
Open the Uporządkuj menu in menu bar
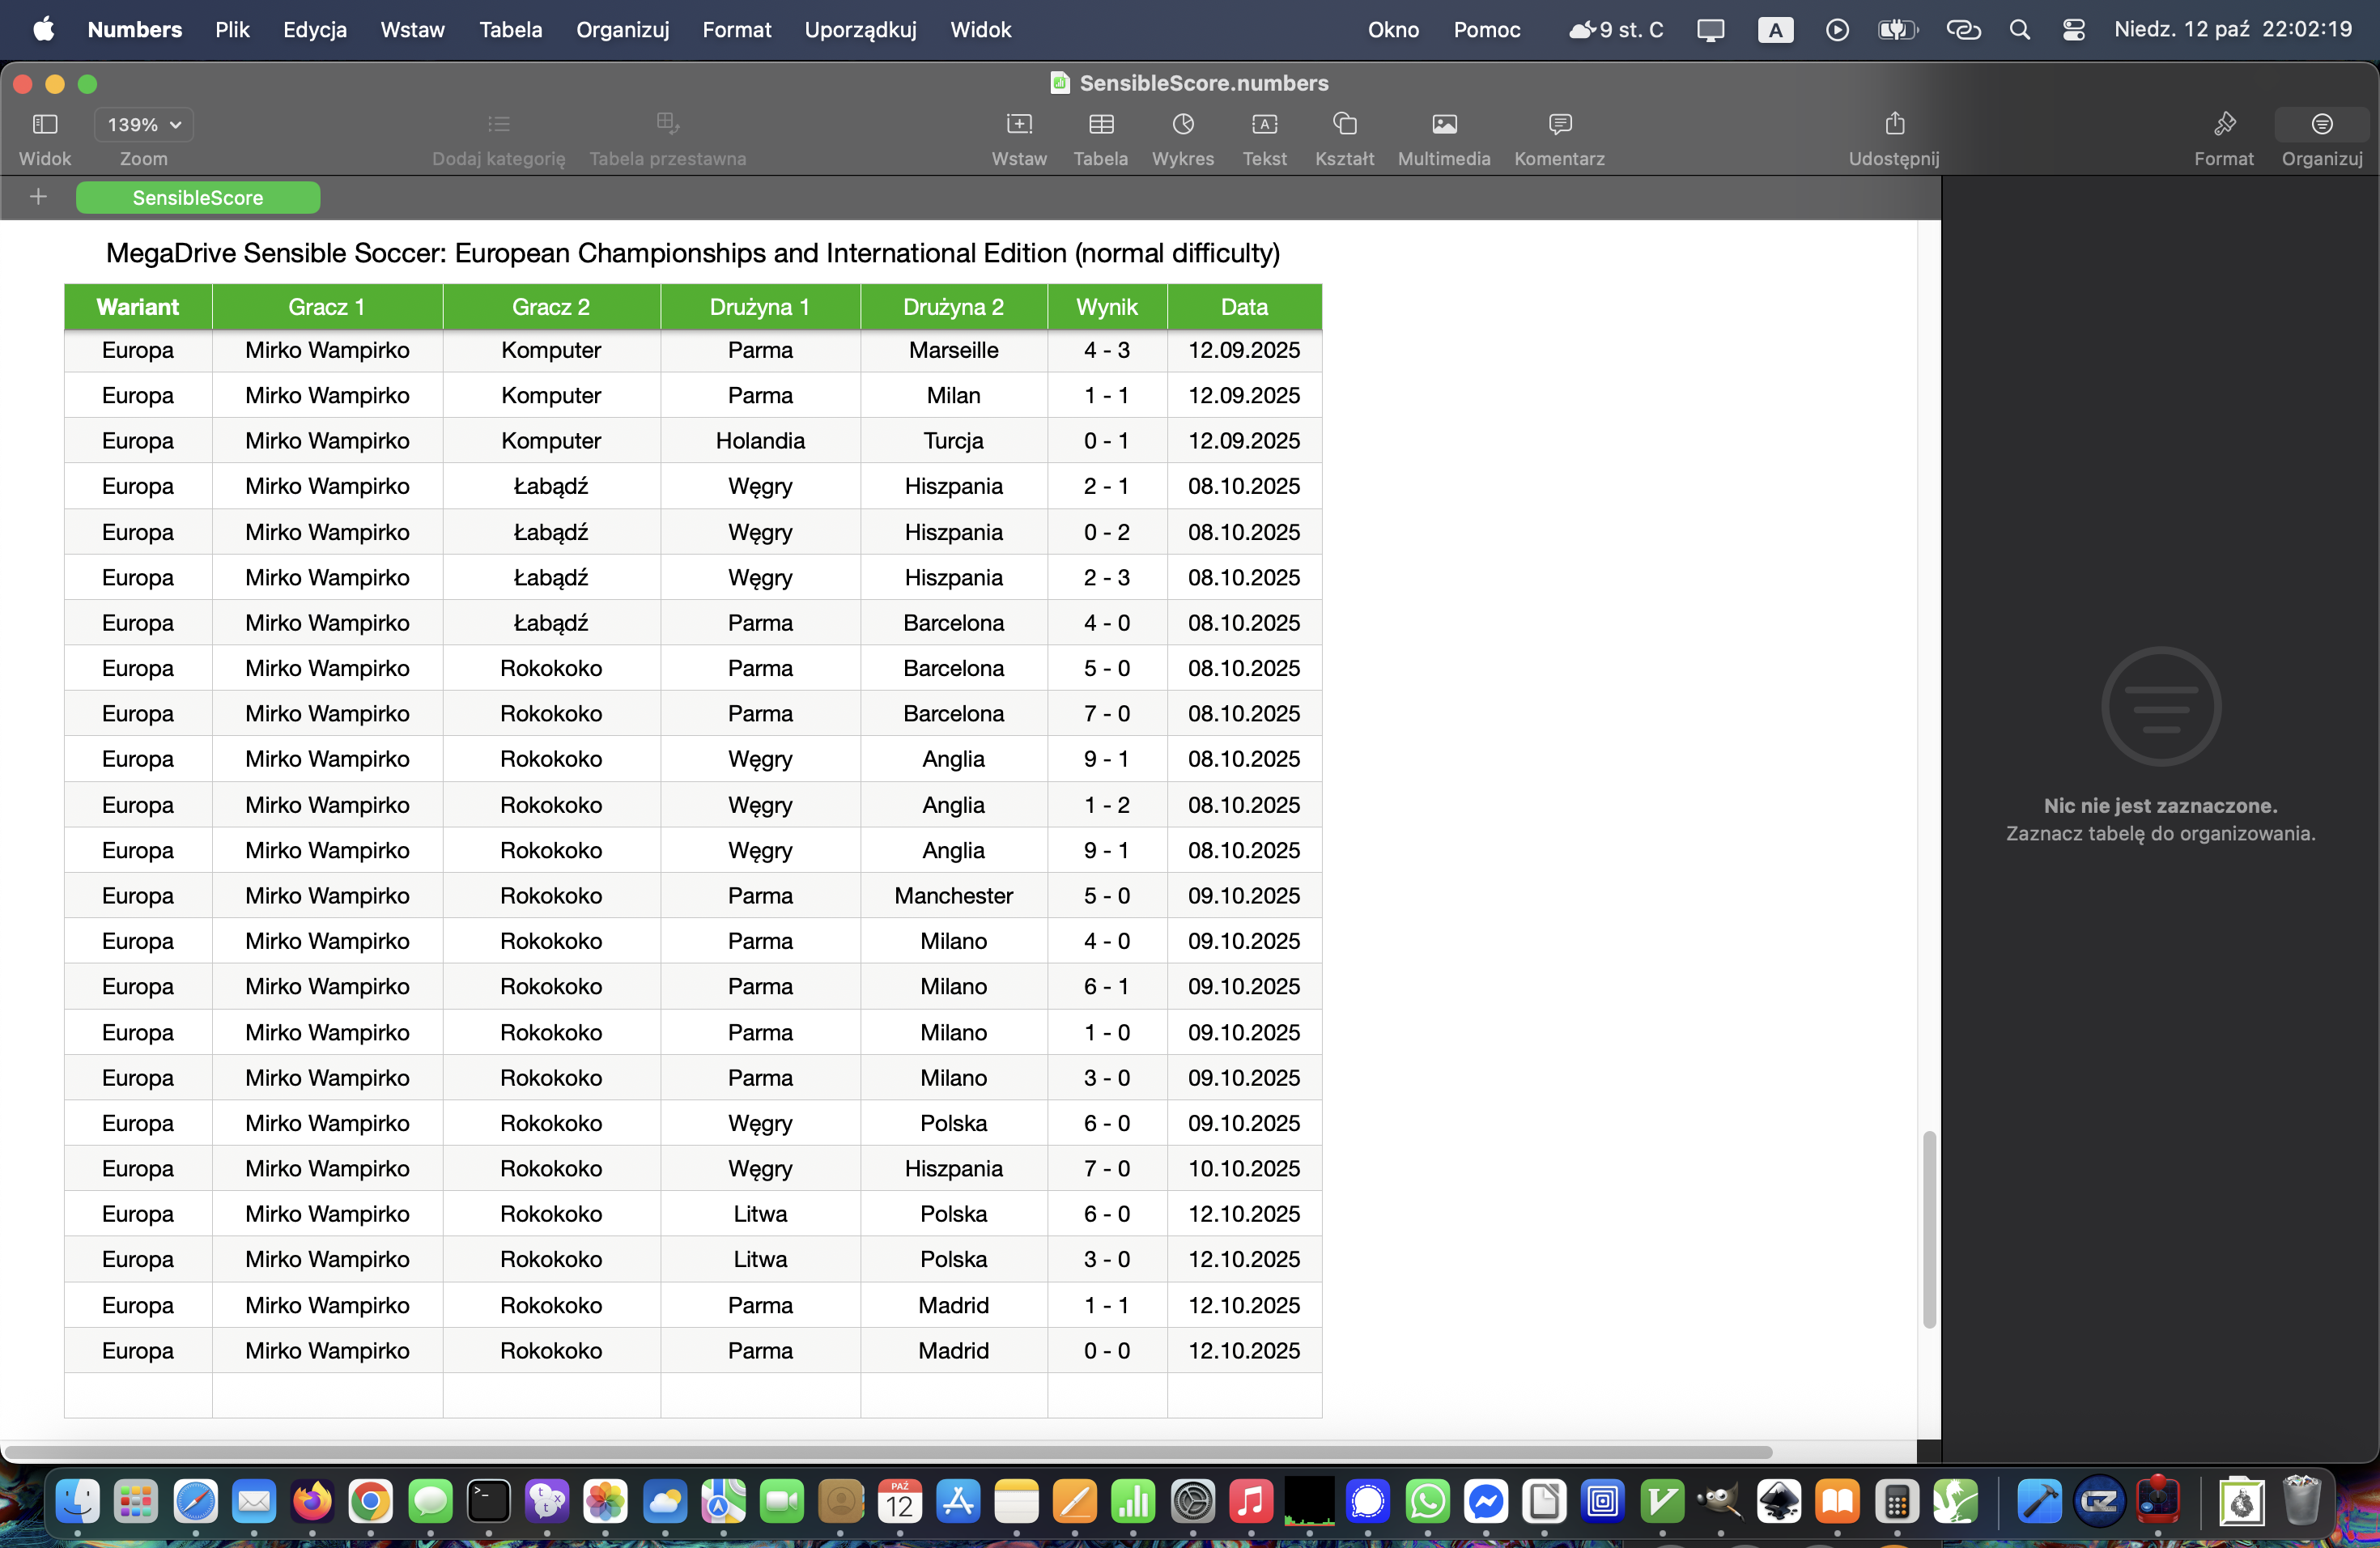pos(860,30)
